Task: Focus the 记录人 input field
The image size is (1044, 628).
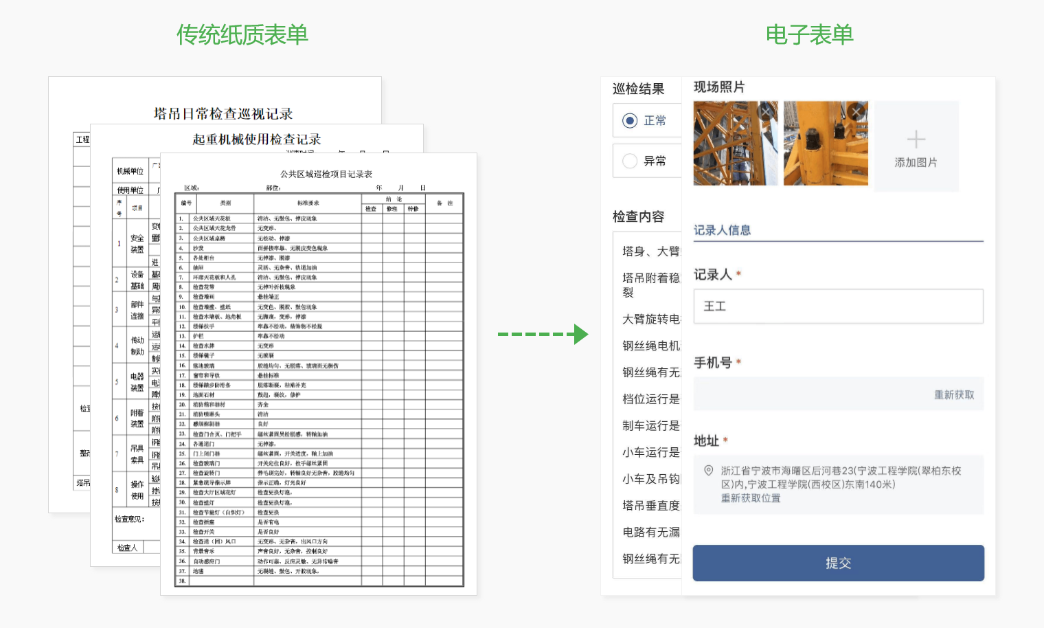Action: click(x=838, y=306)
